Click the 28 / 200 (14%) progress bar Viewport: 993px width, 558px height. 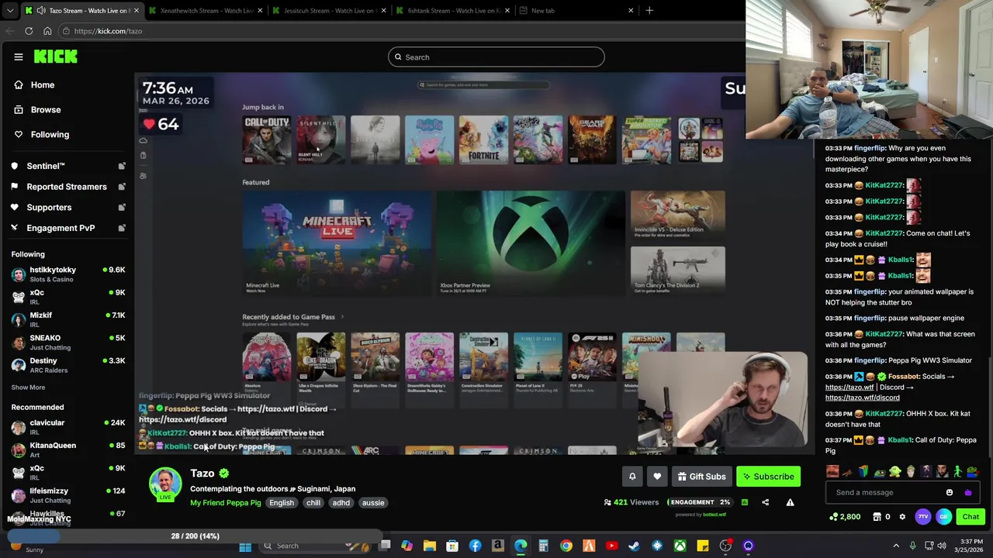195,536
